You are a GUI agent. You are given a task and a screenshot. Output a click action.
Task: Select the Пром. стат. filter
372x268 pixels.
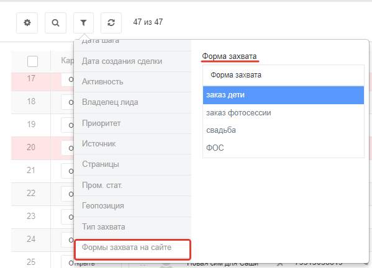133,185
